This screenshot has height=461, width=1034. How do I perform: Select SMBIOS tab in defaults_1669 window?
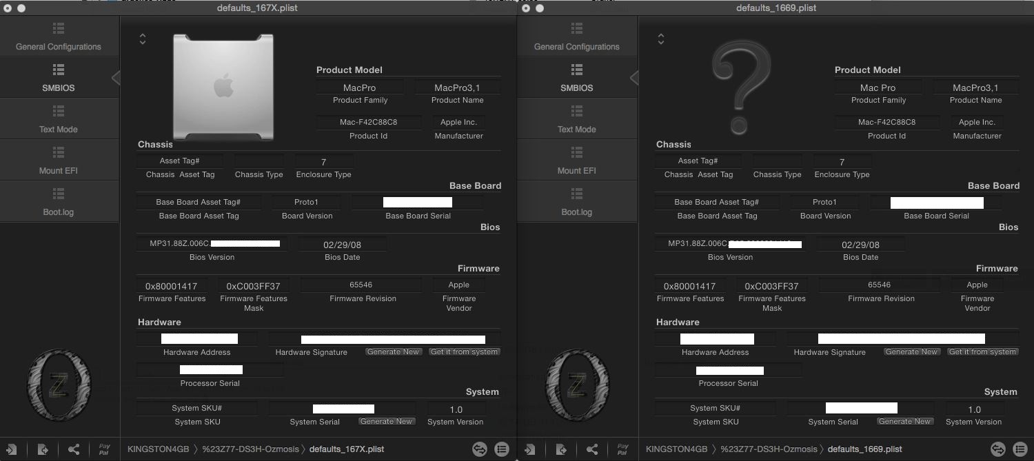pyautogui.click(x=577, y=78)
